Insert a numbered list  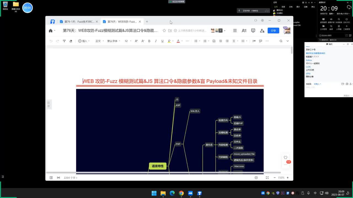tap(205, 41)
